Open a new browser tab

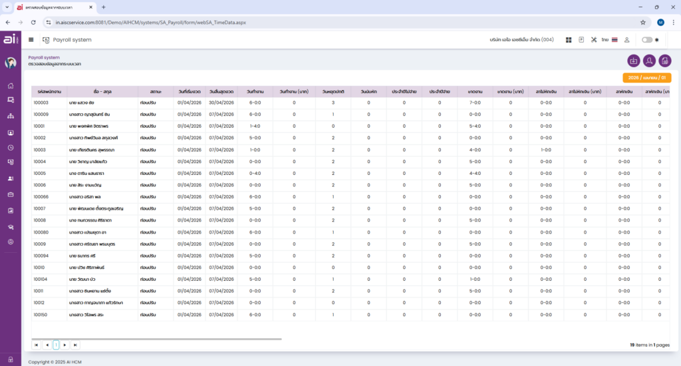click(103, 7)
